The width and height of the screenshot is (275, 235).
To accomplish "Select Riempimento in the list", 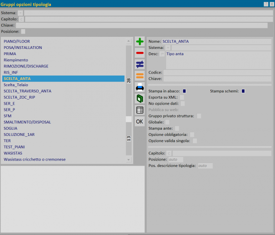I will point(63,60).
